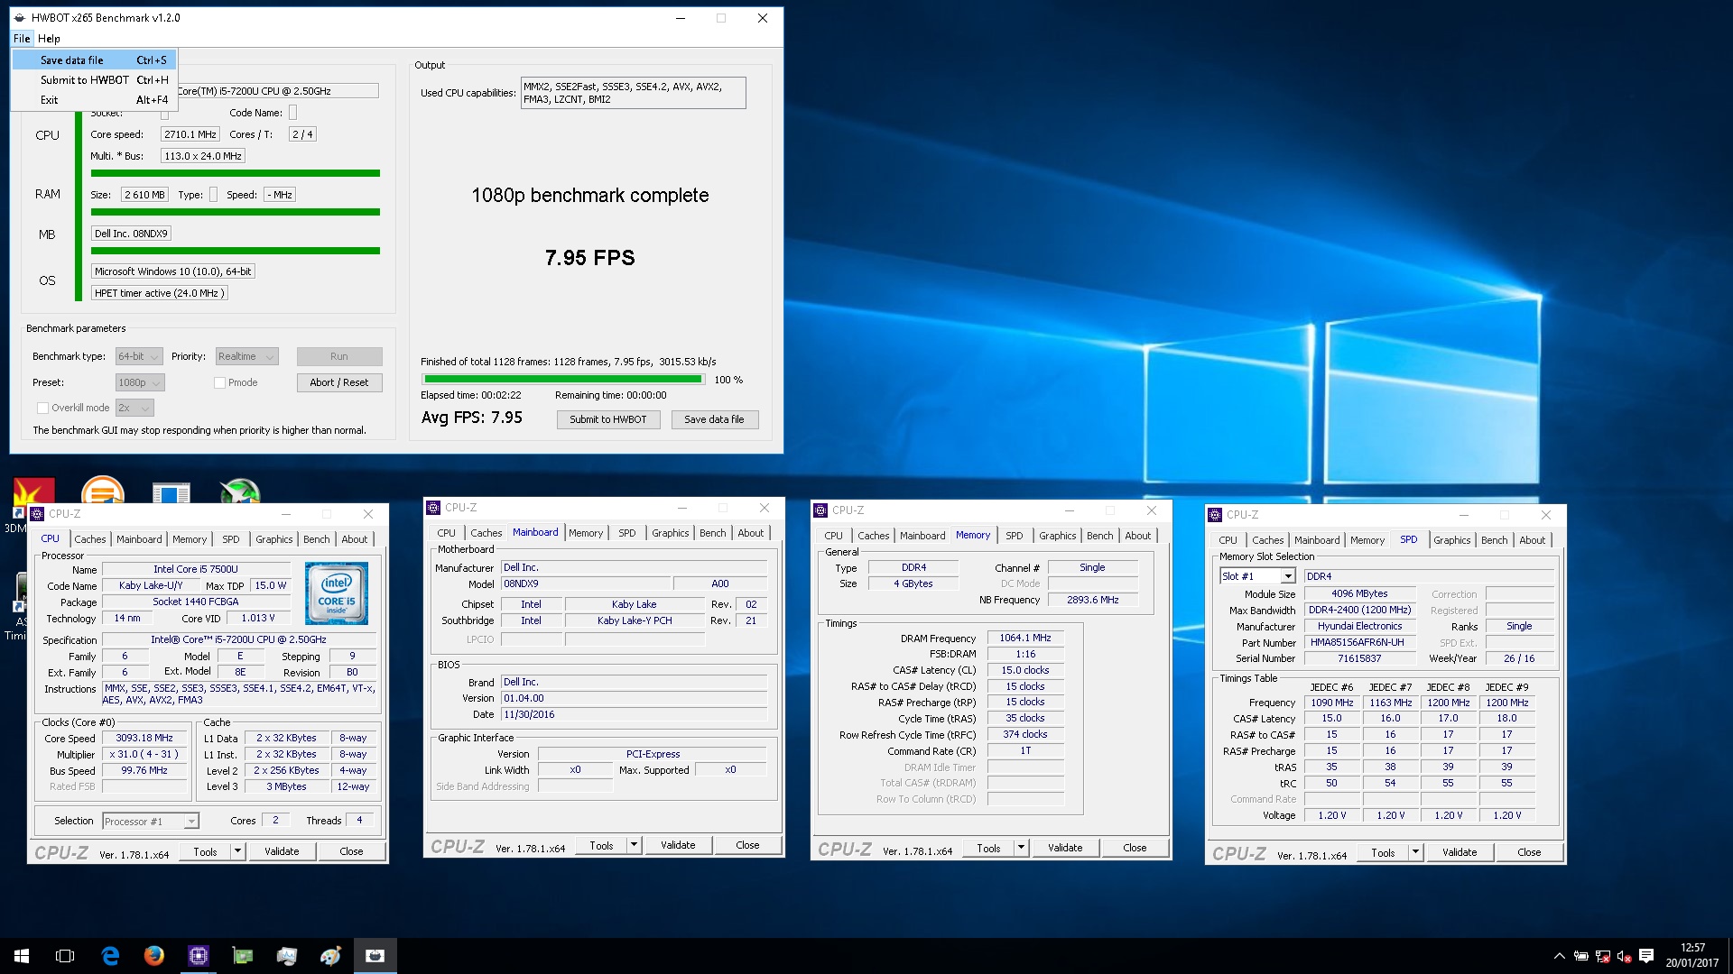Click the CPU-Z title icon in the SPD window
Screen dimensions: 1733x974
click(1215, 515)
